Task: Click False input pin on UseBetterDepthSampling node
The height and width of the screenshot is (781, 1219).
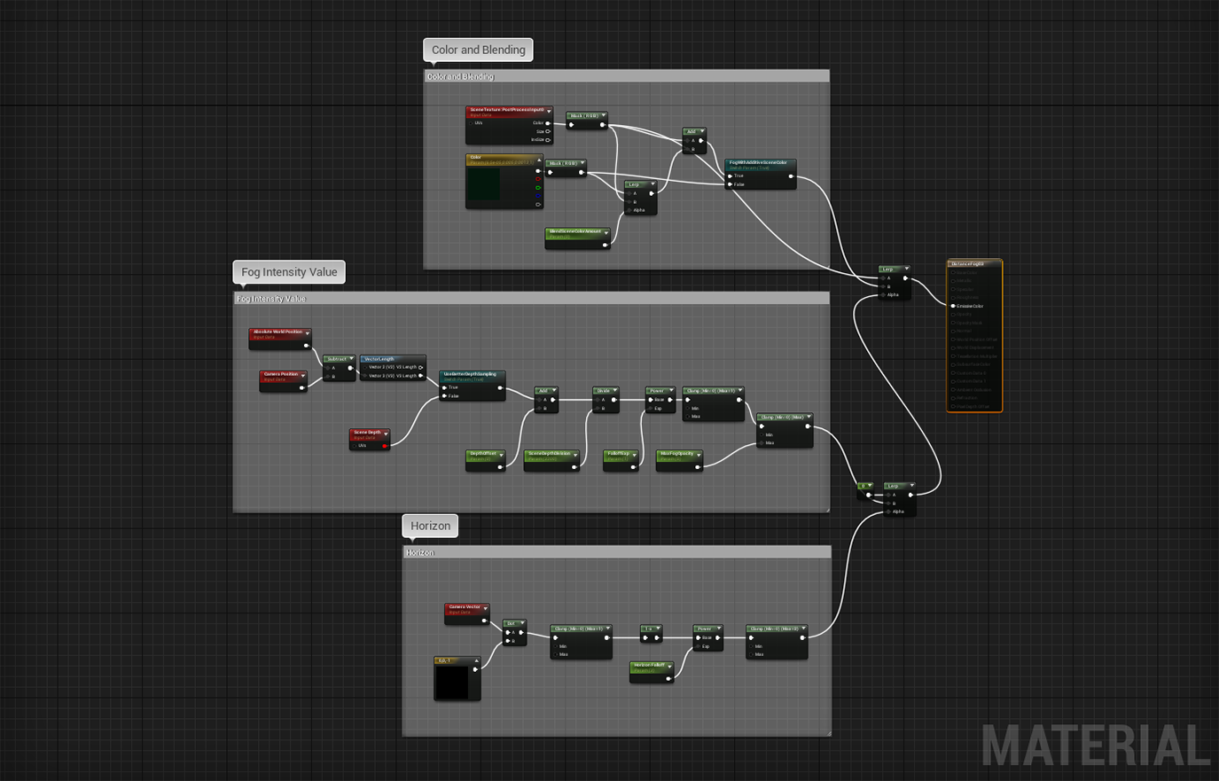Action: (x=445, y=396)
